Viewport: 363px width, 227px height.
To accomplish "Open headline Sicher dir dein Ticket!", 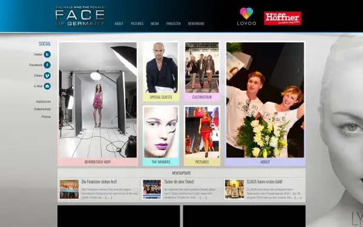I will click(x=179, y=182).
